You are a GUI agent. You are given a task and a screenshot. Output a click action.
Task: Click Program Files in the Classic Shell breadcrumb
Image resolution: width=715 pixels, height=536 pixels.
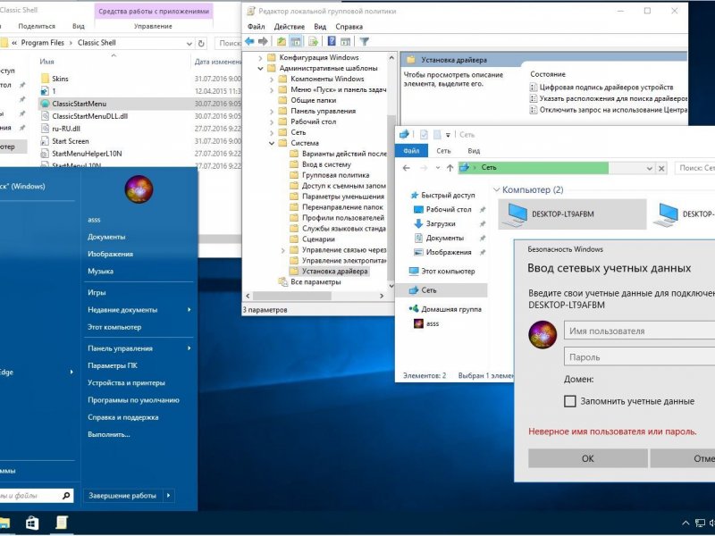point(42,43)
